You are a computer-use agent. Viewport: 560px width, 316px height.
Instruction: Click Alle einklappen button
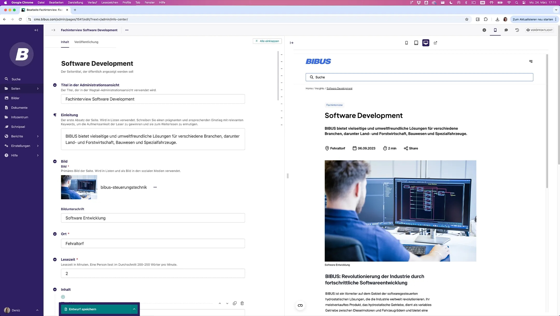[267, 41]
